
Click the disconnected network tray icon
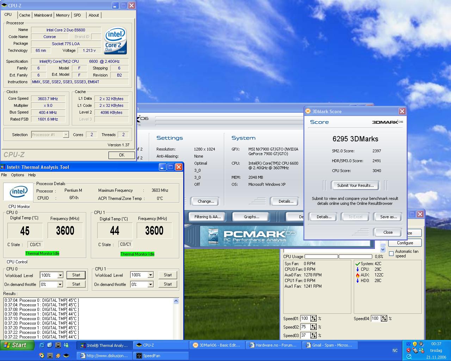pos(421,350)
